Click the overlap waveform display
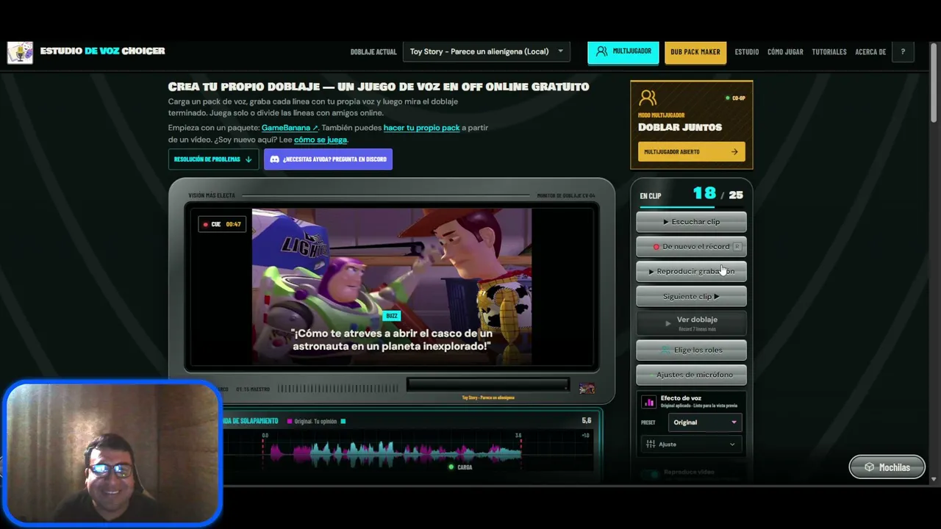Viewport: 941px width, 529px height. click(408, 450)
